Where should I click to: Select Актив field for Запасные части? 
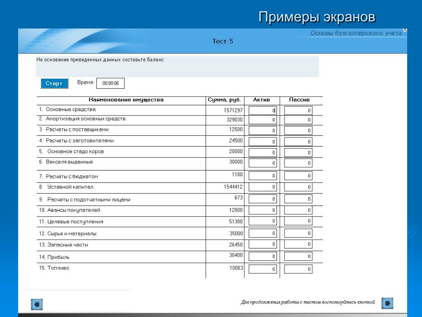click(x=263, y=244)
